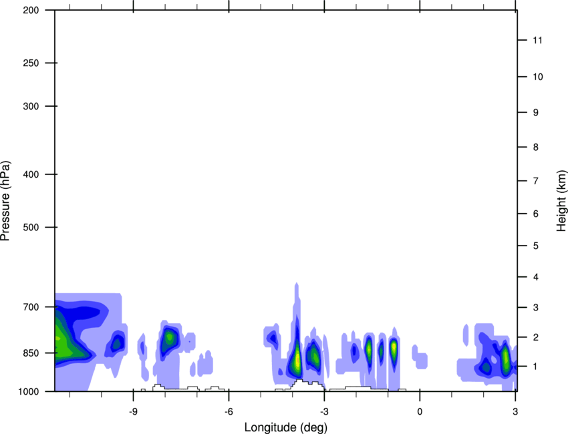Pick the 3 longitude tick label
This screenshot has width=568, height=434.
point(515,411)
